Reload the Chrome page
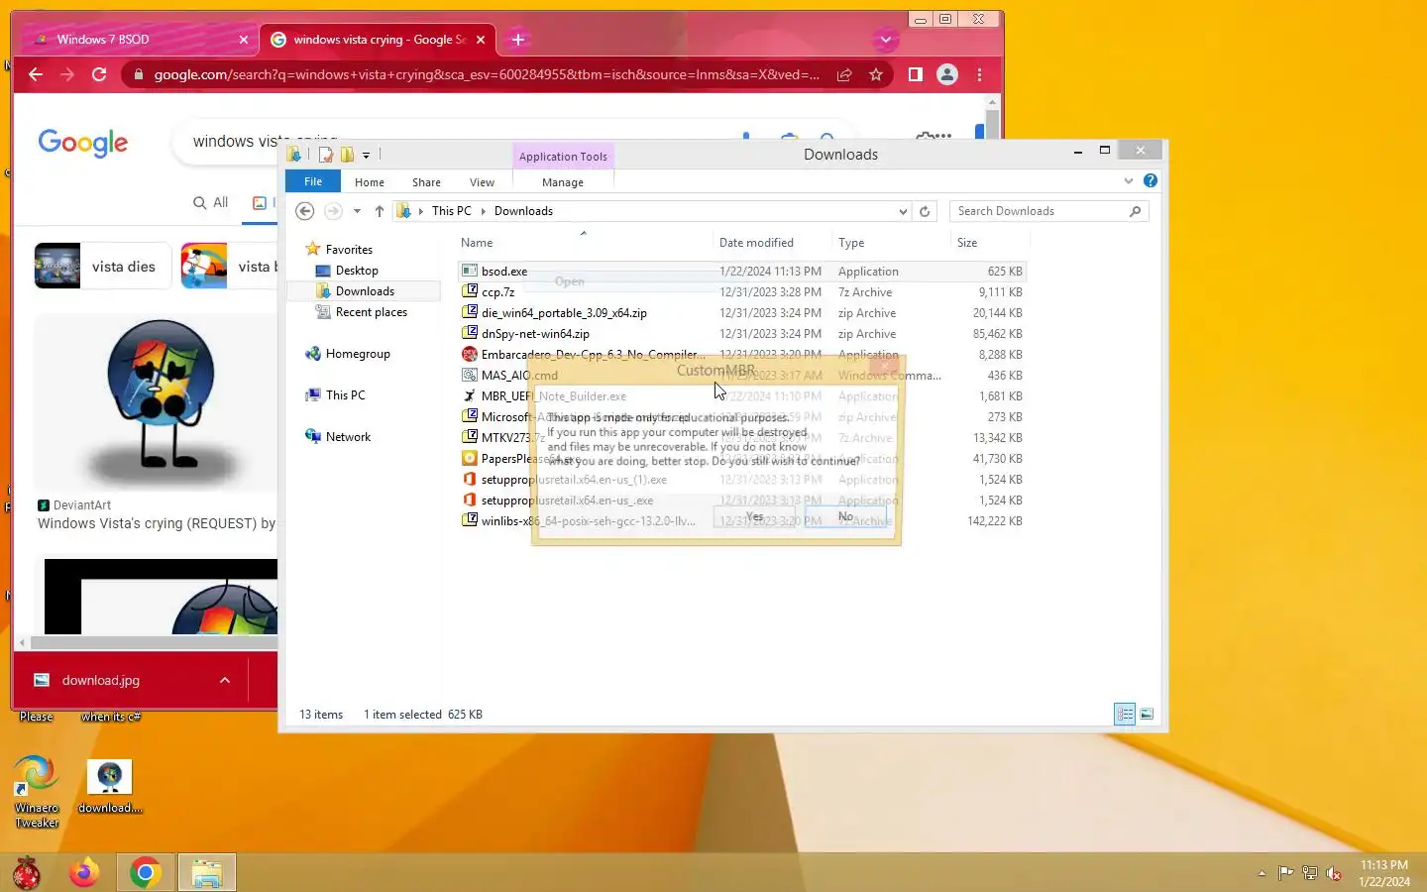 coord(99,74)
